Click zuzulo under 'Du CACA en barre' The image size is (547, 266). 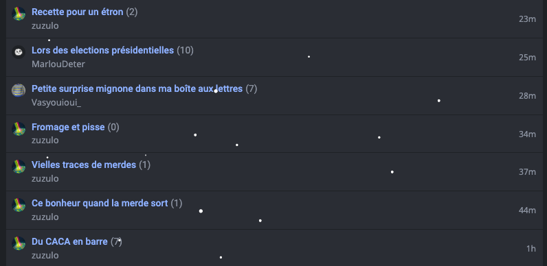tap(45, 255)
